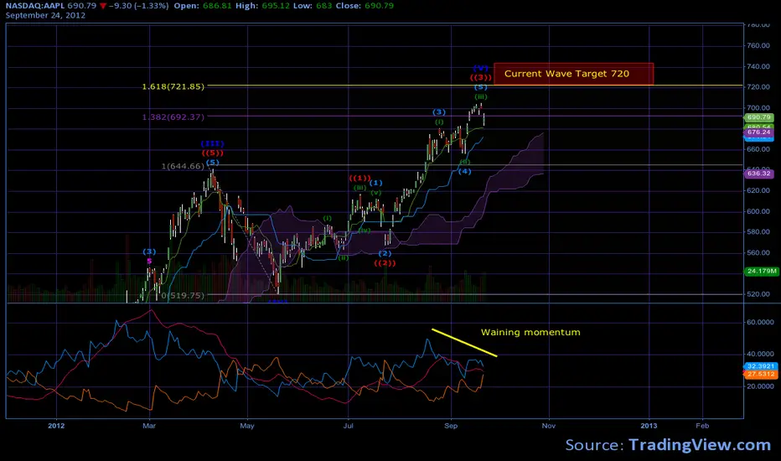
Task: Click the 1.618(721.85) Fibonacci level label
Action: 173,86
